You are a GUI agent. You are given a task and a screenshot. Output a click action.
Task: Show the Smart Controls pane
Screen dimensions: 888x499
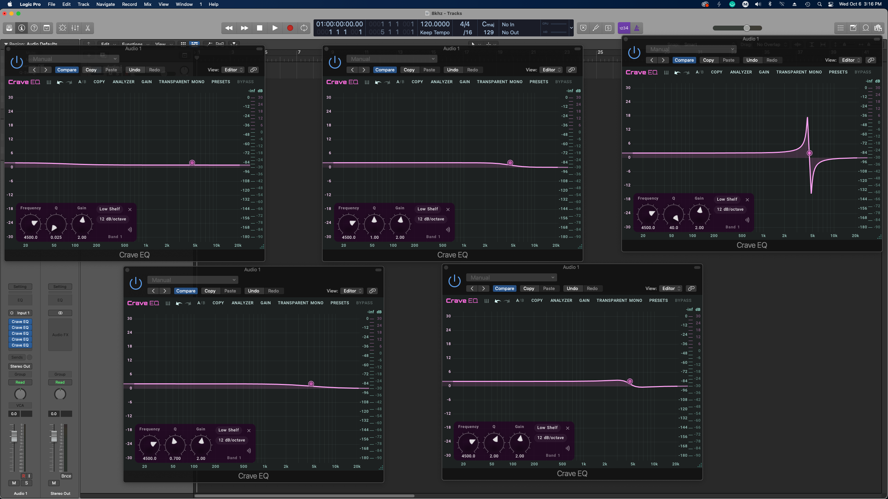(x=62, y=28)
